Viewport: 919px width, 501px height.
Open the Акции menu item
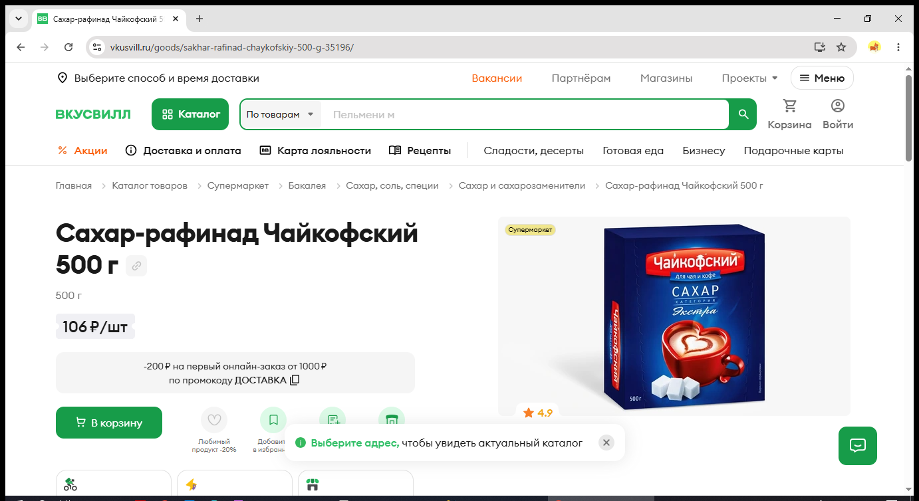coord(82,151)
